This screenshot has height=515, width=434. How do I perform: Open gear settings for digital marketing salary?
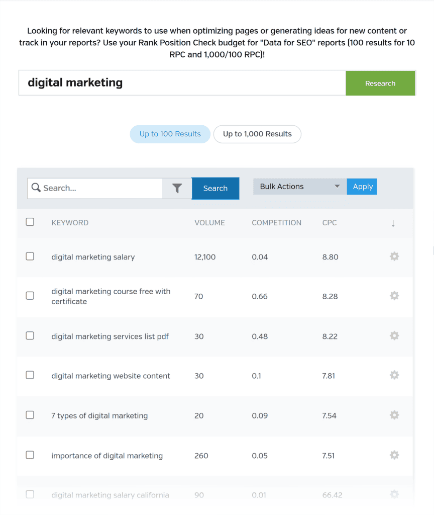click(x=394, y=256)
